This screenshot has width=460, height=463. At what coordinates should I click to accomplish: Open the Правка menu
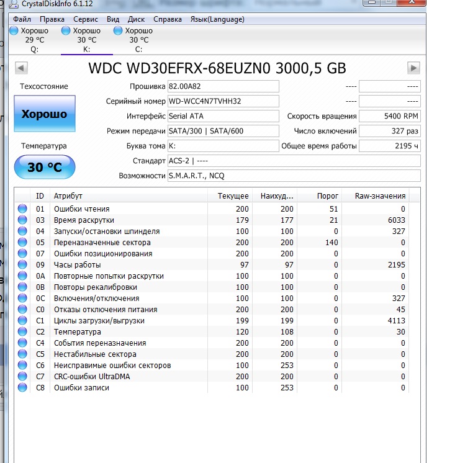pyautogui.click(x=52, y=19)
